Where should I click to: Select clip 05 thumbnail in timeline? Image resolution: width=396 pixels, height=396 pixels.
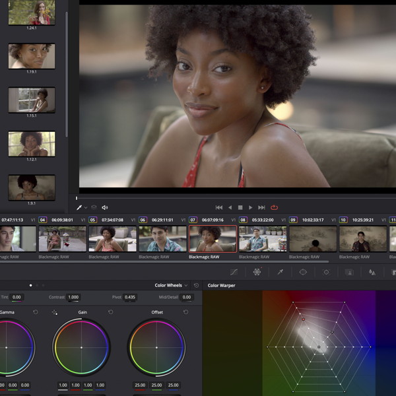pyautogui.click(x=113, y=239)
